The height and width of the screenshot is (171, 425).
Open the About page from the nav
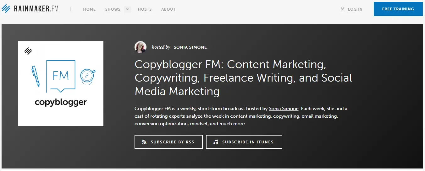pos(168,9)
